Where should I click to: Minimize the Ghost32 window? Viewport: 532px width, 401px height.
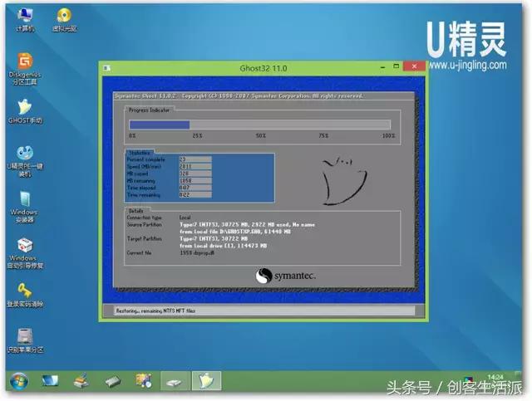382,67
